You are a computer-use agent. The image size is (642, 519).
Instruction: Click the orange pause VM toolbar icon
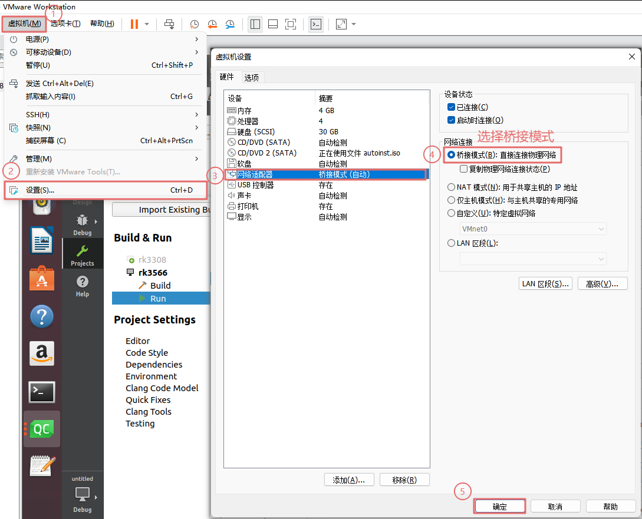[x=134, y=24]
